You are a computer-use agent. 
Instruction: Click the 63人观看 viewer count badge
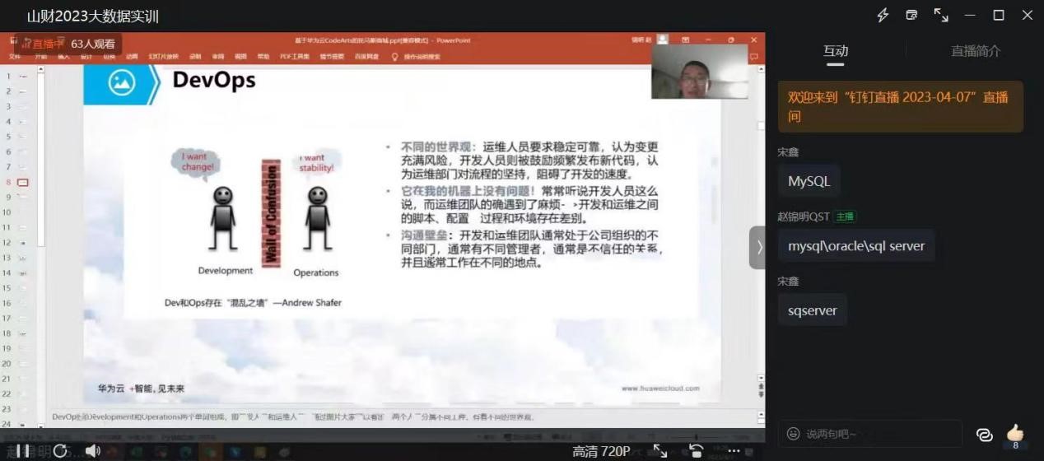coord(93,44)
